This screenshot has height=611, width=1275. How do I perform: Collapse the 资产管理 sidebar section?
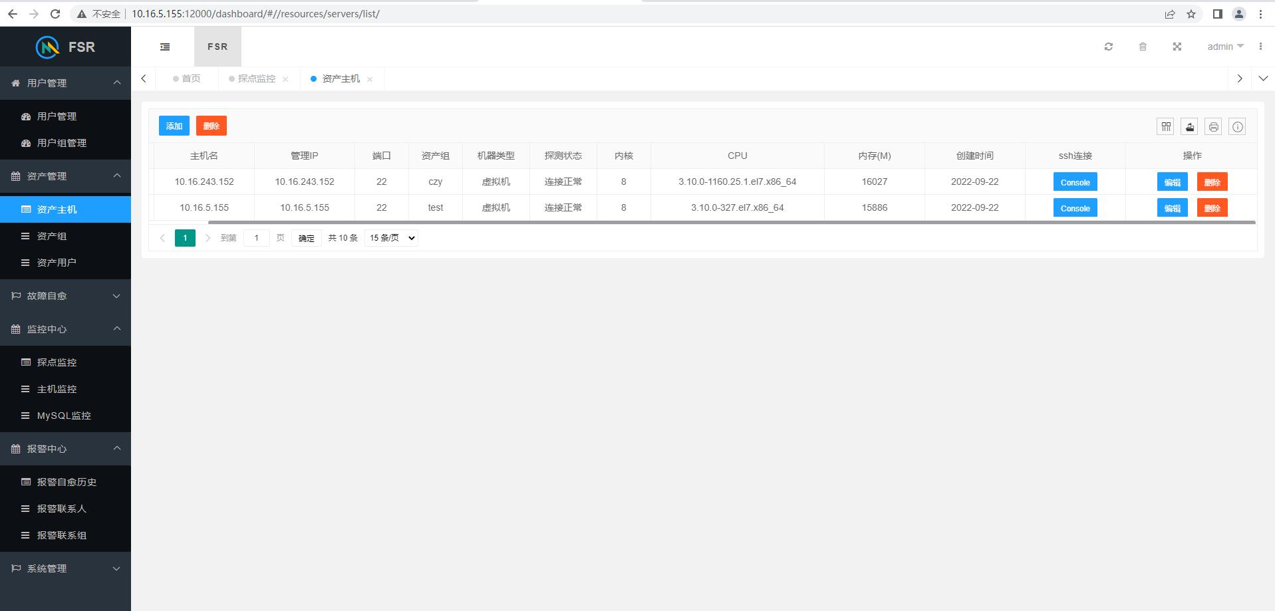coord(65,176)
